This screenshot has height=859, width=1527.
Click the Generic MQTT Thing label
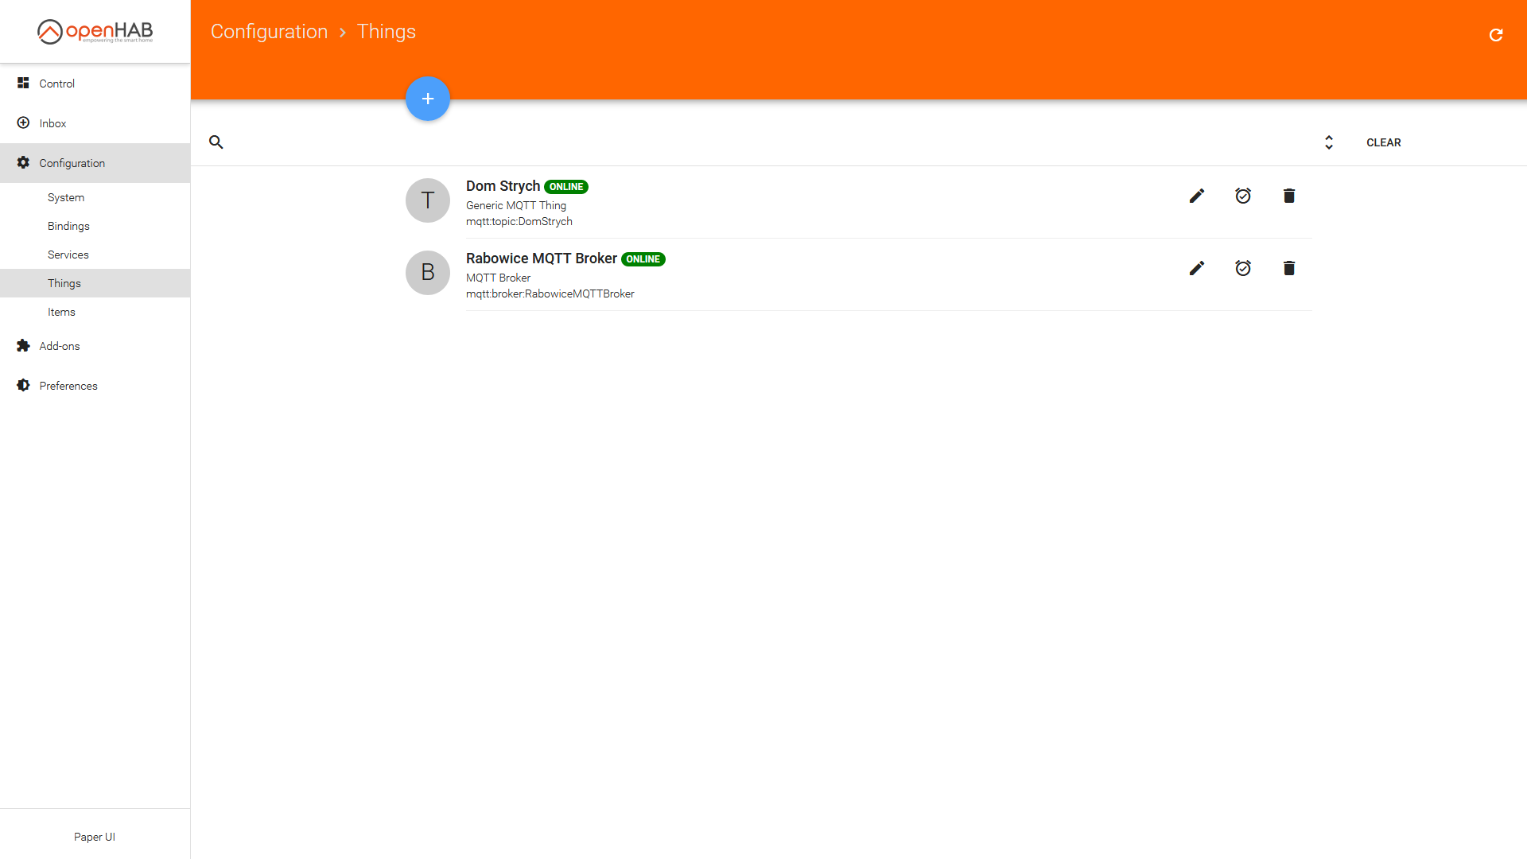pos(516,205)
